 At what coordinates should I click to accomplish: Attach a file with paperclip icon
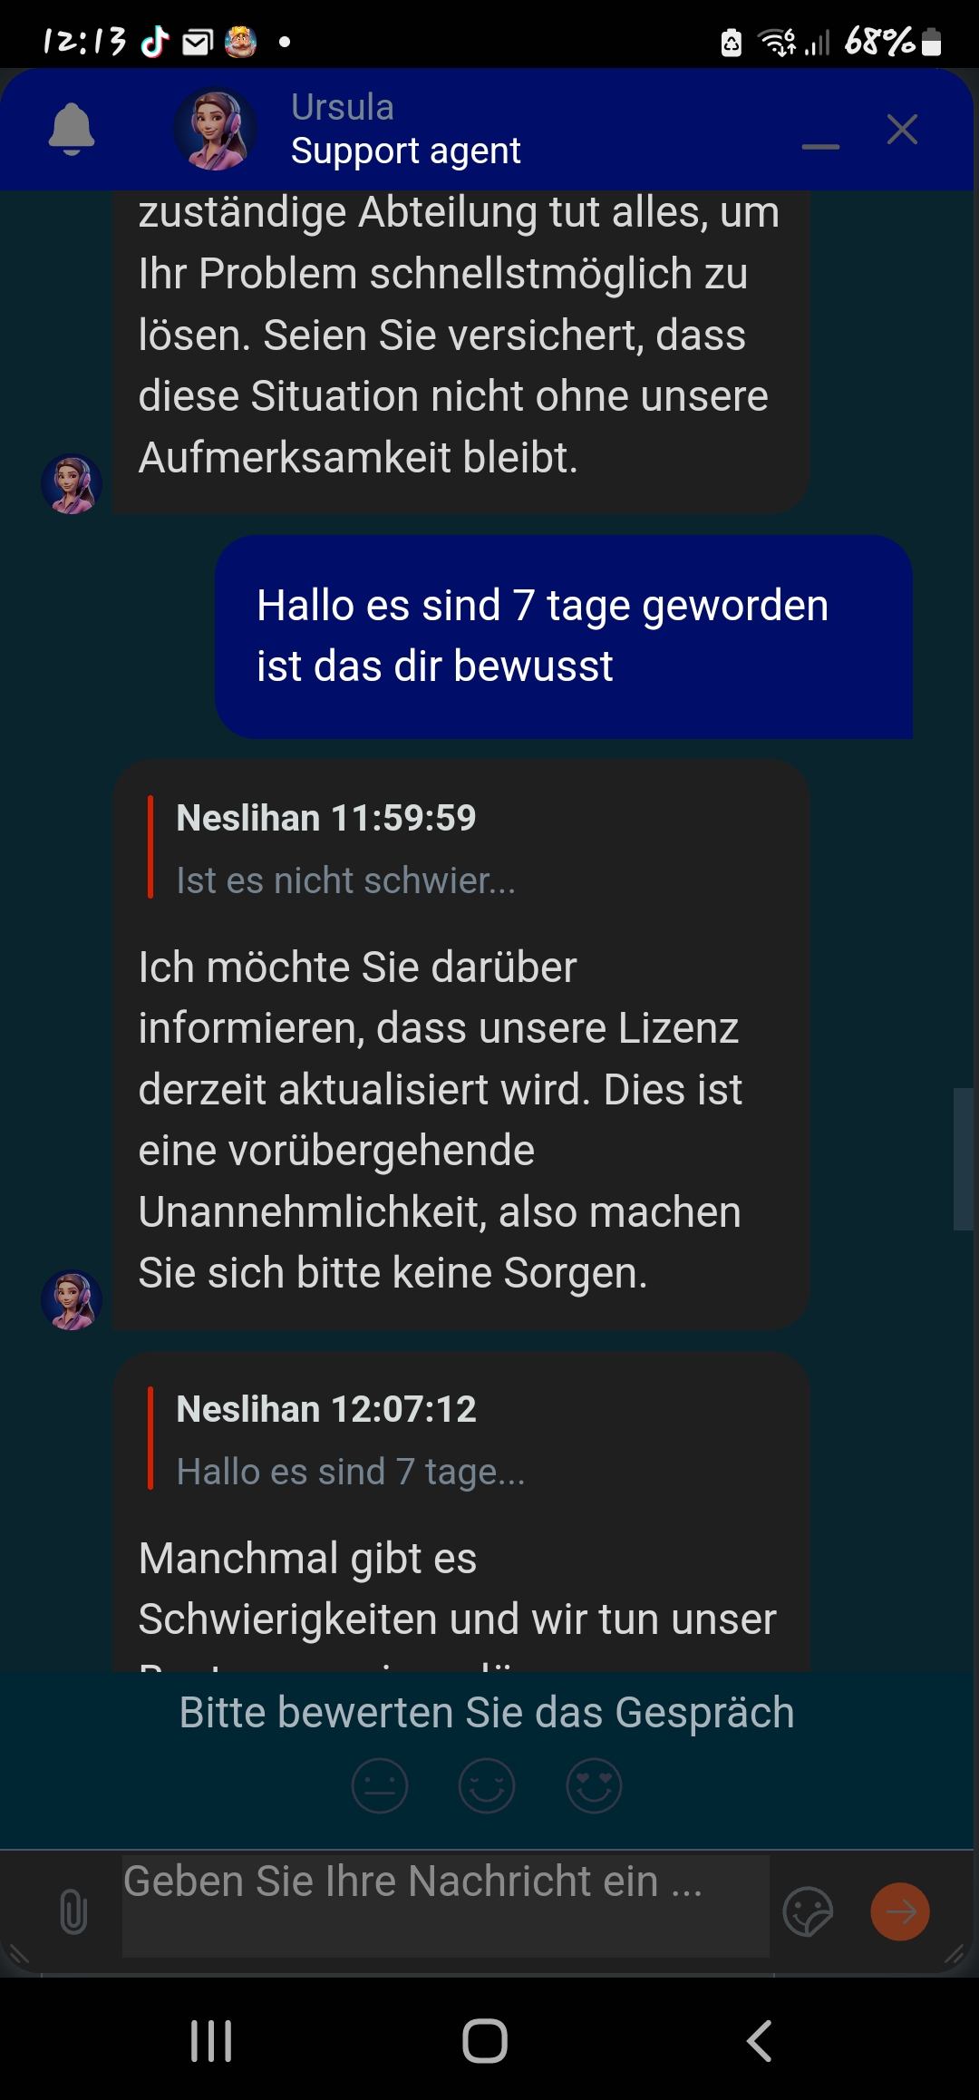click(x=73, y=1911)
